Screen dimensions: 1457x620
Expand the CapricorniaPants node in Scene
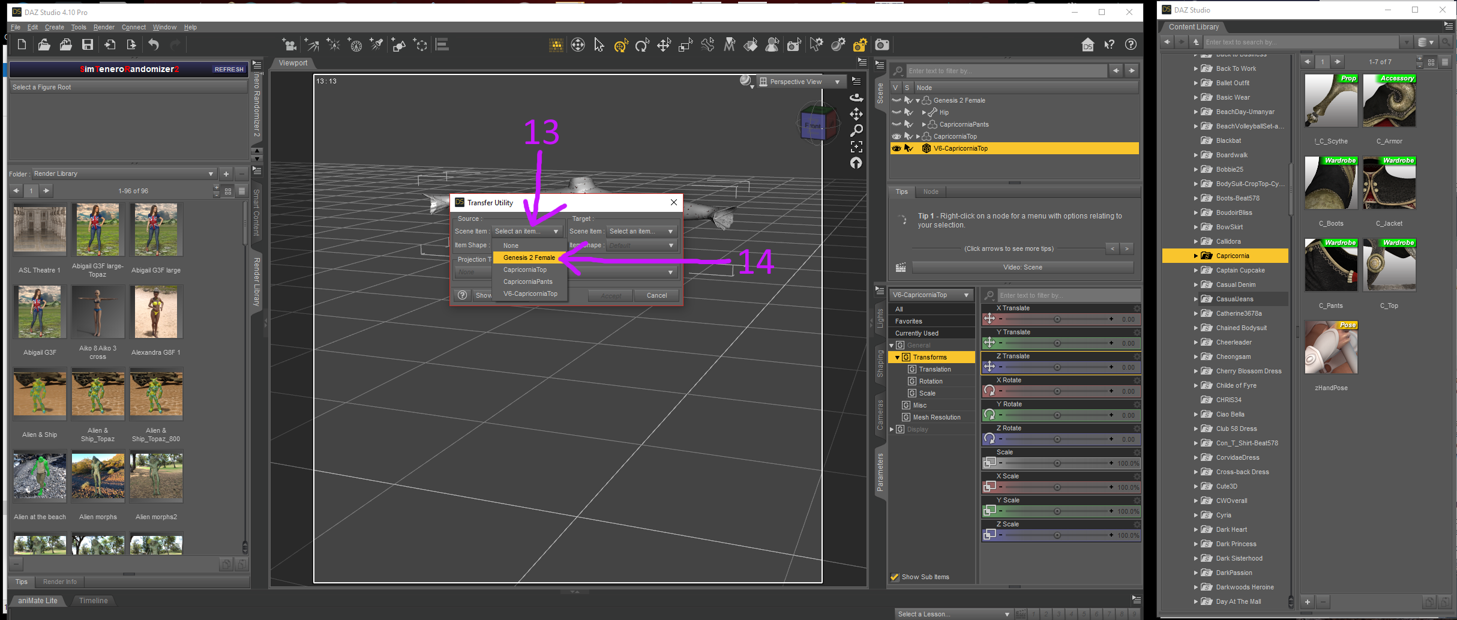[924, 125]
